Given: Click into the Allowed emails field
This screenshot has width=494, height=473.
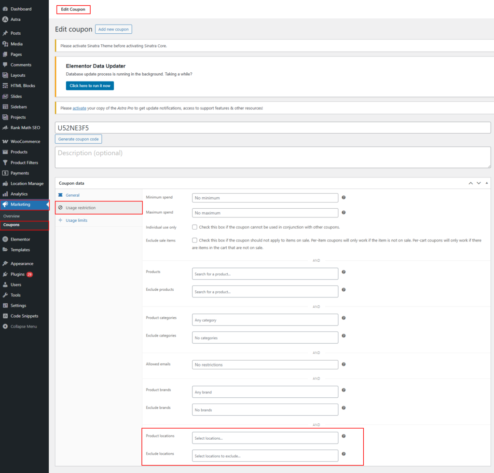Looking at the screenshot, I should tap(265, 365).
